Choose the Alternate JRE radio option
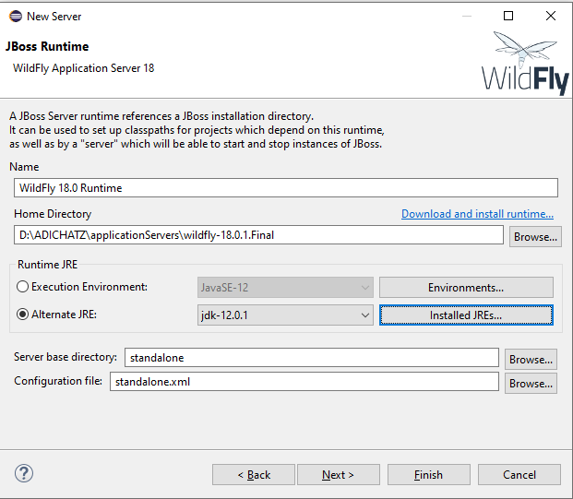 22,315
